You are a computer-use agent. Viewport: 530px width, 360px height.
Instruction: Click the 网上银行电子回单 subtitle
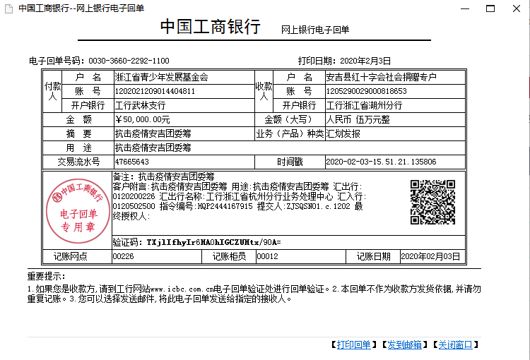pos(315,30)
